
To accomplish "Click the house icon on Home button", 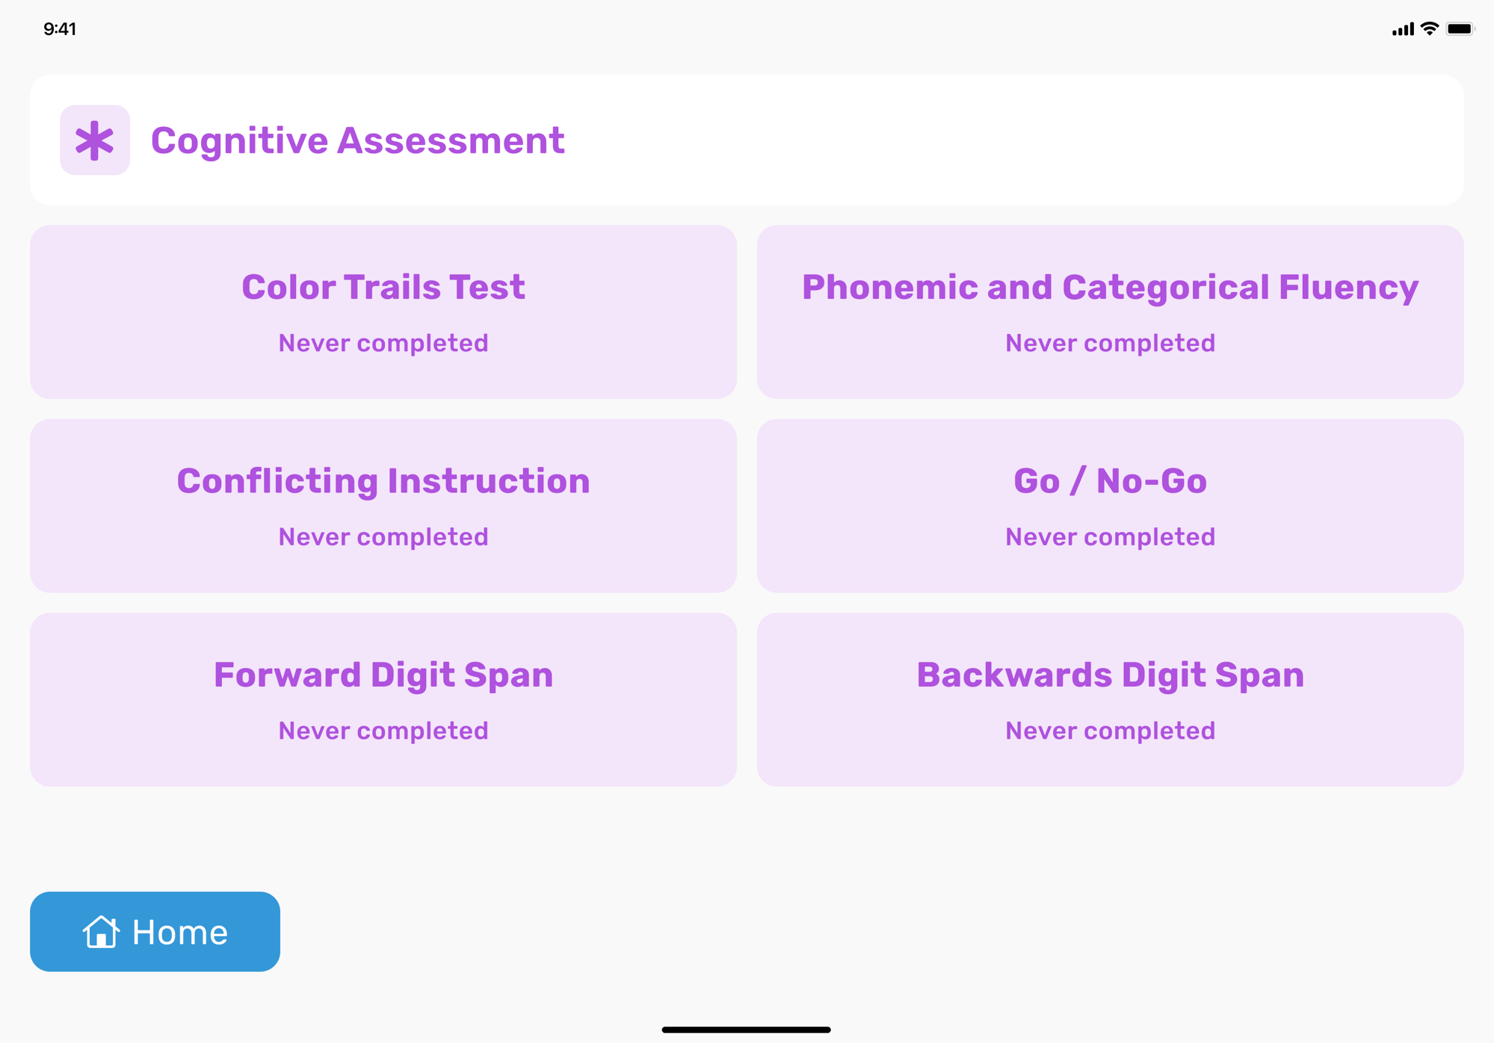I will [101, 932].
